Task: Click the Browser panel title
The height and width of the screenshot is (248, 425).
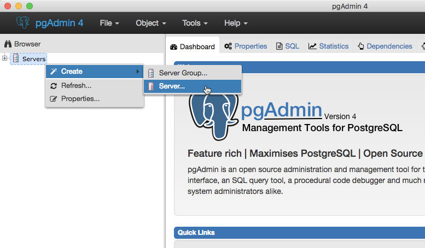Action: coord(27,44)
